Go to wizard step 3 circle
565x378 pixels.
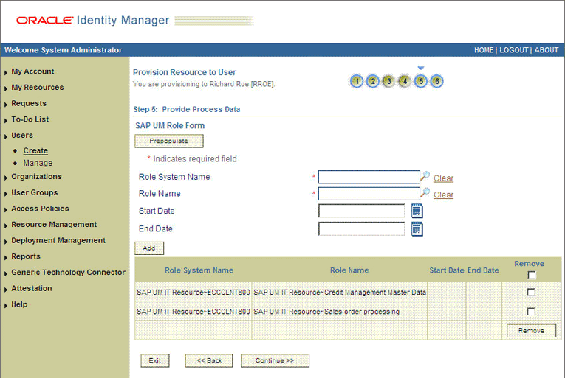[x=388, y=81]
